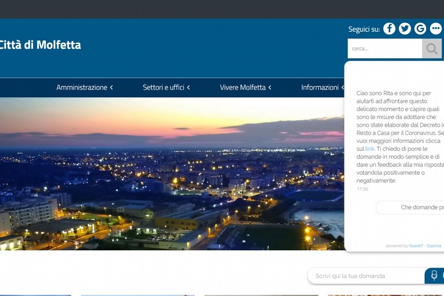Image resolution: width=444 pixels, height=296 pixels.
Task: Click the 'Seguici su:' label
Action: (x=364, y=29)
